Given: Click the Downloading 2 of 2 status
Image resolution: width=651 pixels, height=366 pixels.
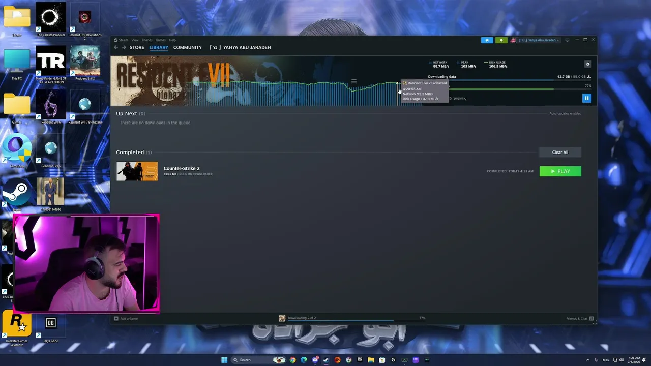Looking at the screenshot, I should tap(302, 318).
